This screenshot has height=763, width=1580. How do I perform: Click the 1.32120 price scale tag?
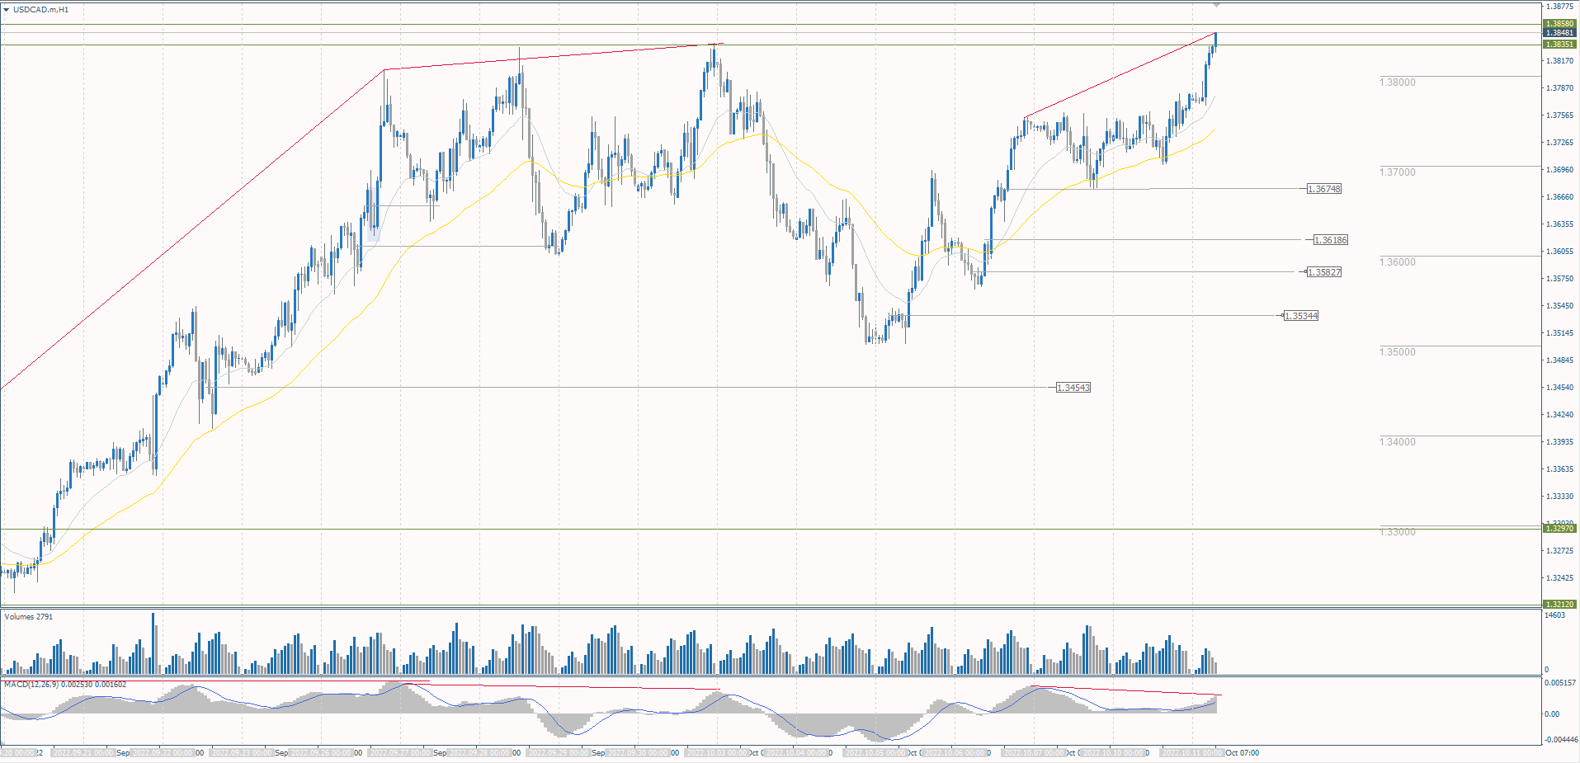1559,604
